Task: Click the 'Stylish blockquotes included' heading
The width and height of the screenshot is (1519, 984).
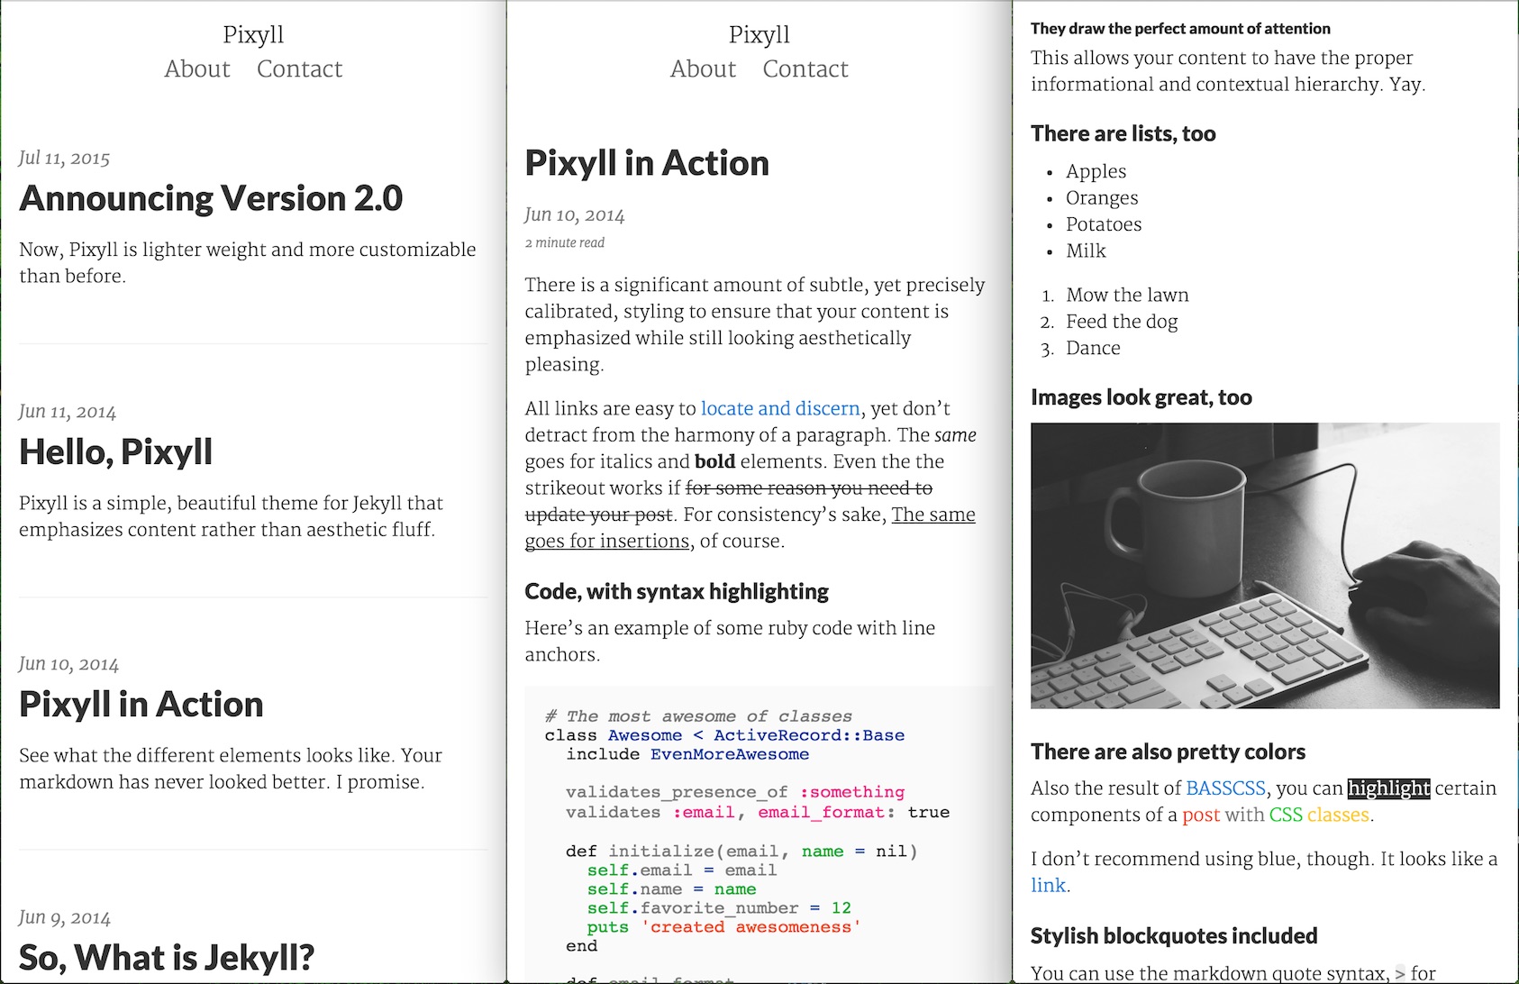Action: tap(1174, 935)
